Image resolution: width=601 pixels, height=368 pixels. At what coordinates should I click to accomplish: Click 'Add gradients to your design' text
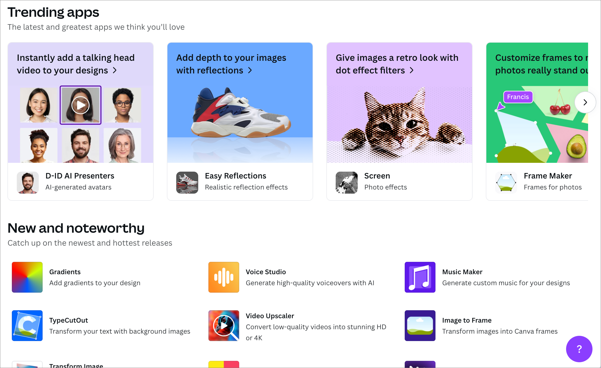point(95,283)
